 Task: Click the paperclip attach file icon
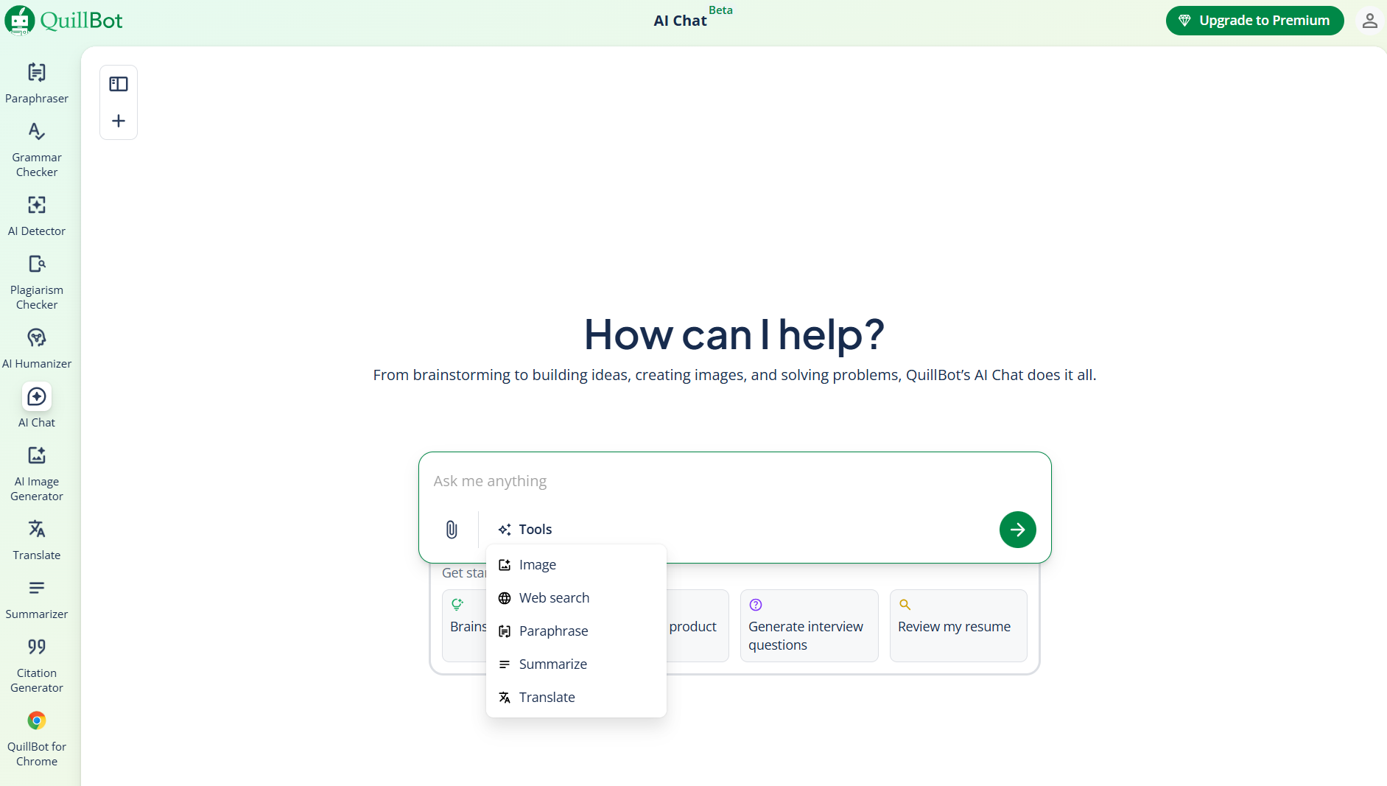[452, 530]
